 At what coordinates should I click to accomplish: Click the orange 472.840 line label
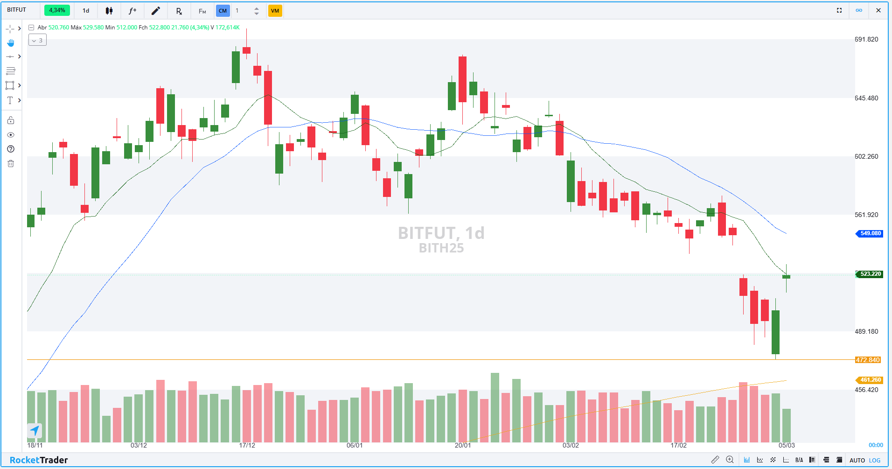[x=868, y=360]
